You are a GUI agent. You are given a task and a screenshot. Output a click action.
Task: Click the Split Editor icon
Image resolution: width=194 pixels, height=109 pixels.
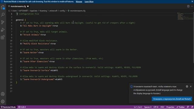(188, 6)
